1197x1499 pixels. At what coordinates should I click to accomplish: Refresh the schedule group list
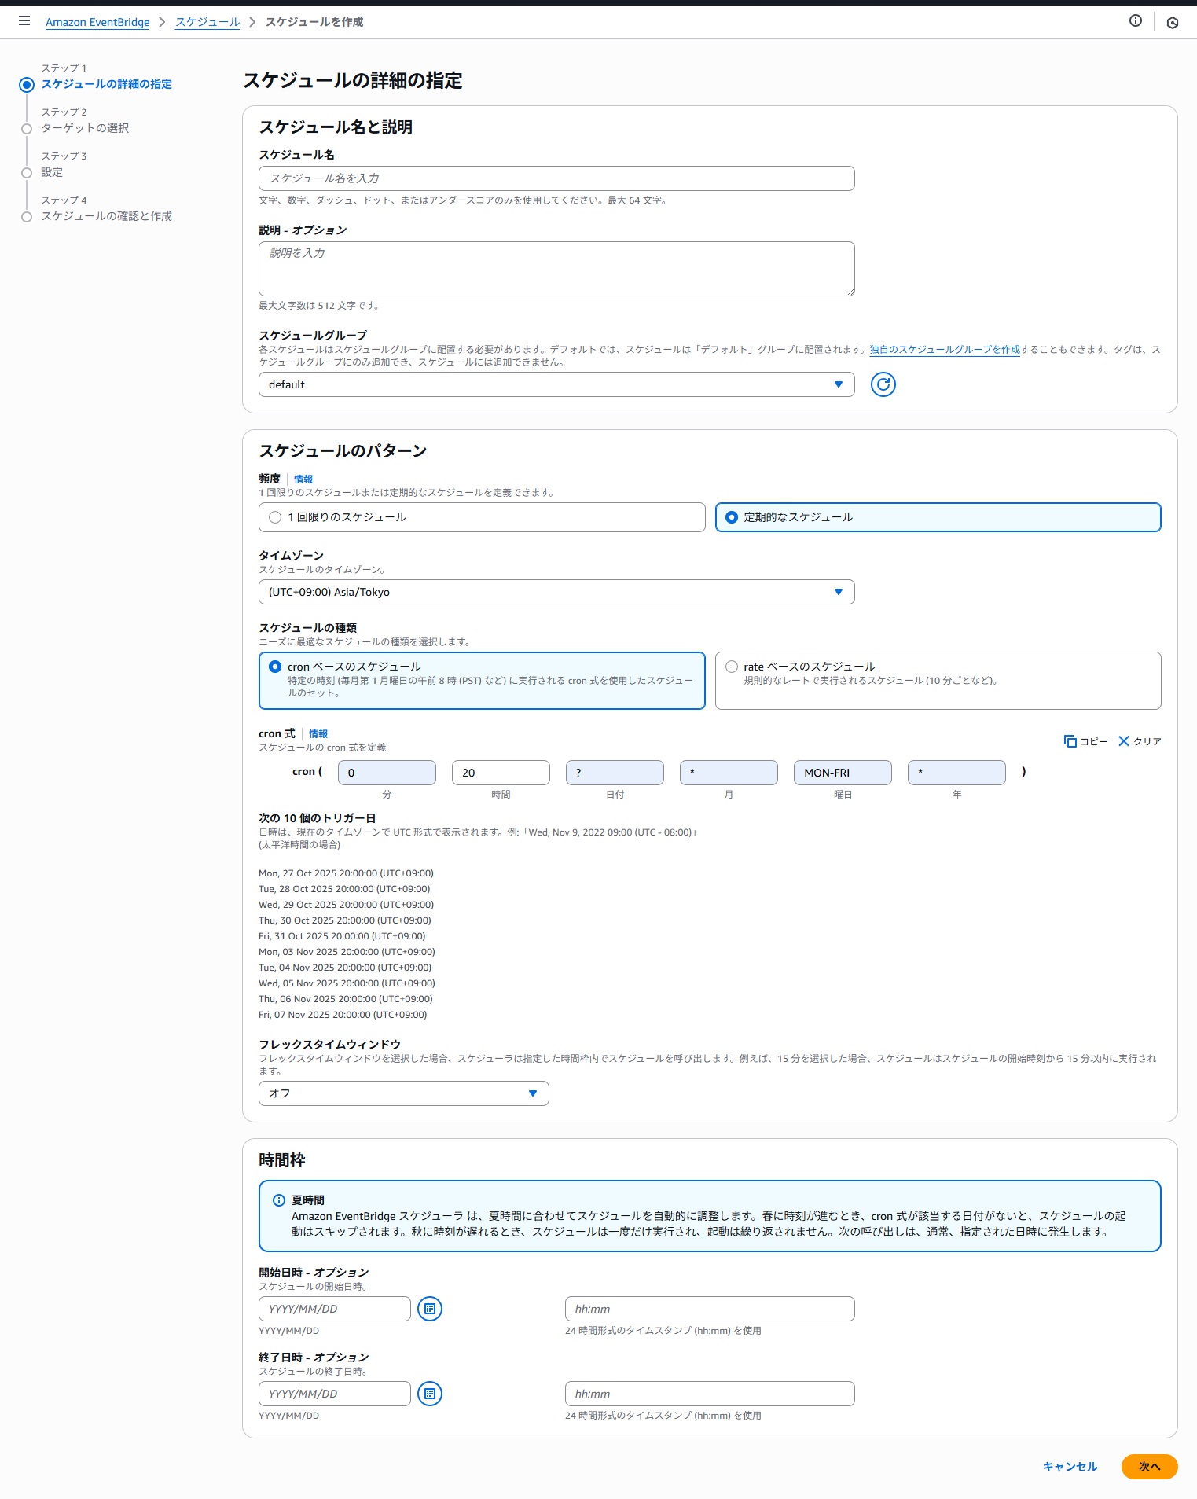(x=883, y=384)
